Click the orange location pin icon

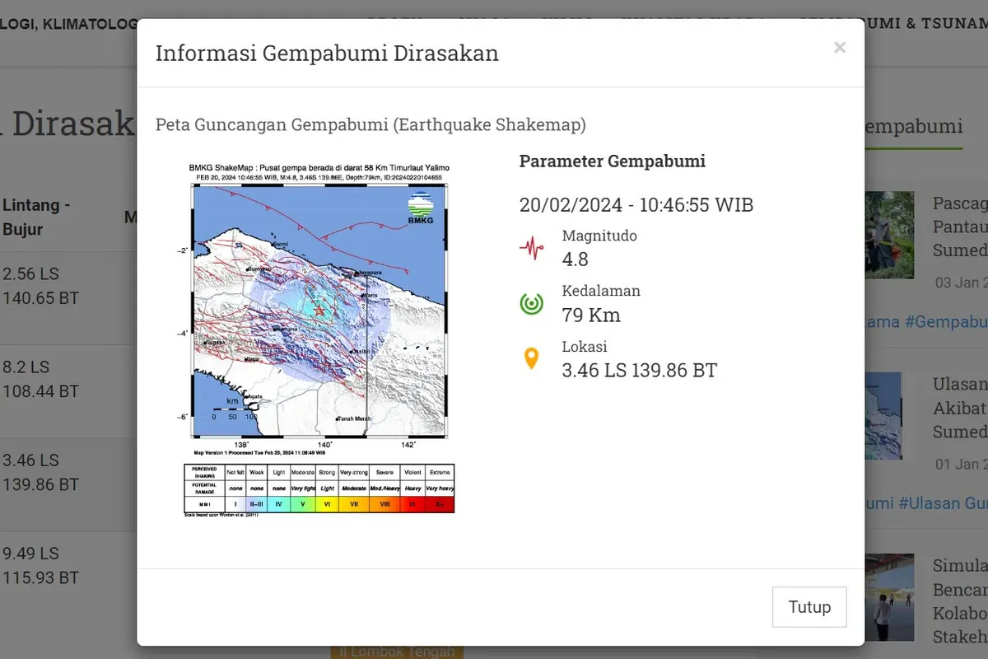pyautogui.click(x=532, y=359)
